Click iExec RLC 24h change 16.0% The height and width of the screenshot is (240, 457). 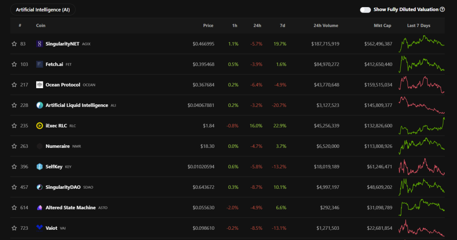point(256,126)
